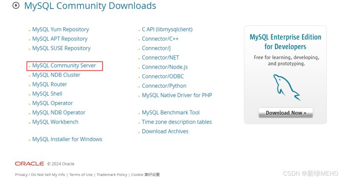Screen dimensions: 339x179
Task: Open Terms of Use footer link
Action: point(81,175)
